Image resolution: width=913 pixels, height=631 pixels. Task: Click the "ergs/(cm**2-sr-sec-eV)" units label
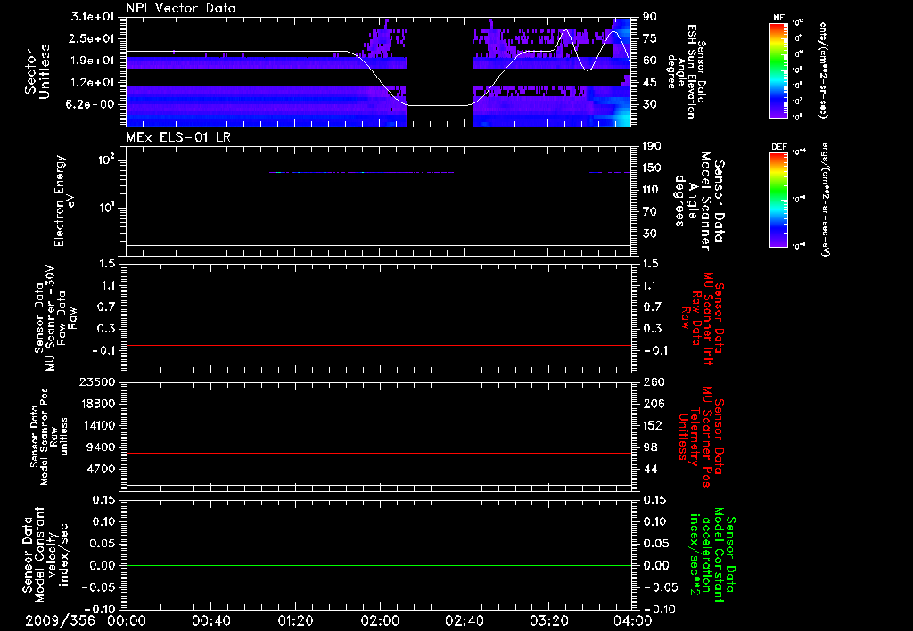pyautogui.click(x=826, y=200)
